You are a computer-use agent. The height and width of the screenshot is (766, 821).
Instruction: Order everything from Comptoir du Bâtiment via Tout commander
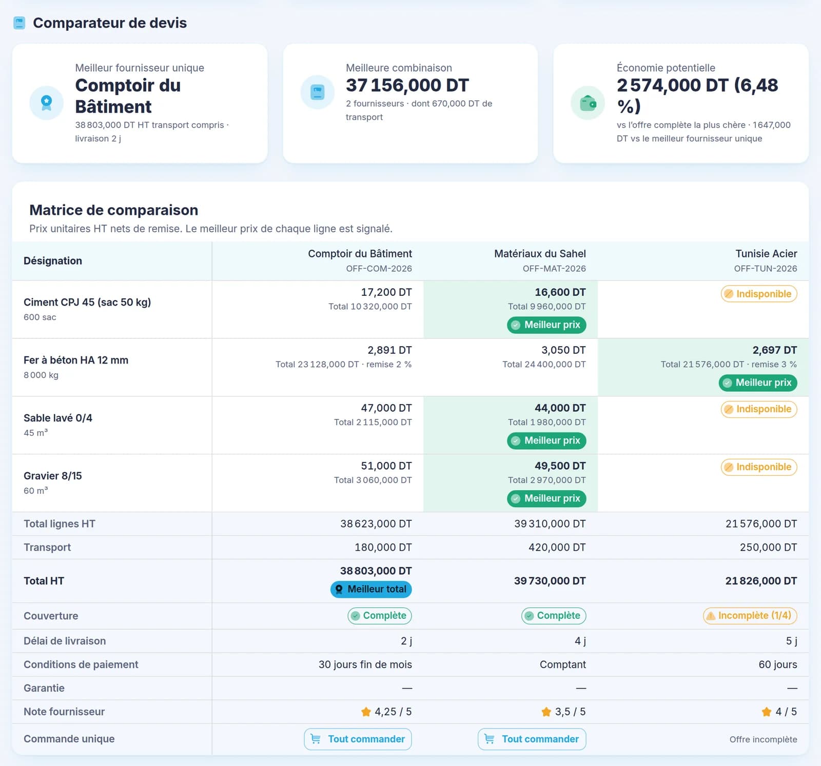point(358,739)
